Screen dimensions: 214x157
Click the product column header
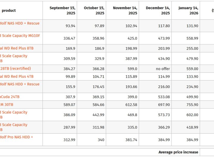pyautogui.click(x=9, y=10)
